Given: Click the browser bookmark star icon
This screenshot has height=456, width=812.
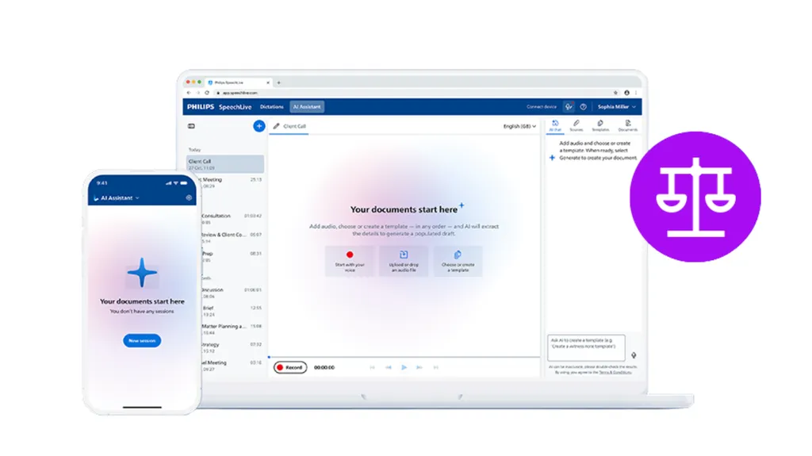Looking at the screenshot, I should [x=615, y=93].
